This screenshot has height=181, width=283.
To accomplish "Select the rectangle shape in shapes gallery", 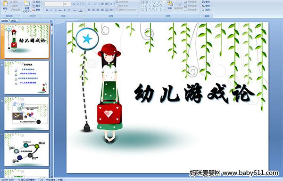I will [158, 2].
